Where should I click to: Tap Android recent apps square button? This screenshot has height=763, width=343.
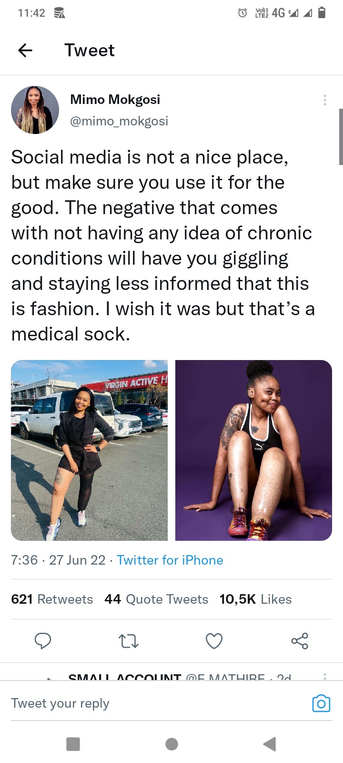click(x=73, y=744)
